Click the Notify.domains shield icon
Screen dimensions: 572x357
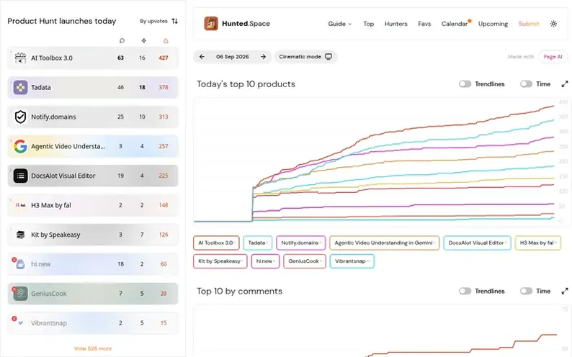(20, 117)
